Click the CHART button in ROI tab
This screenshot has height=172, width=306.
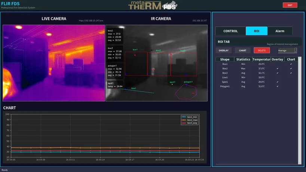coord(242,50)
